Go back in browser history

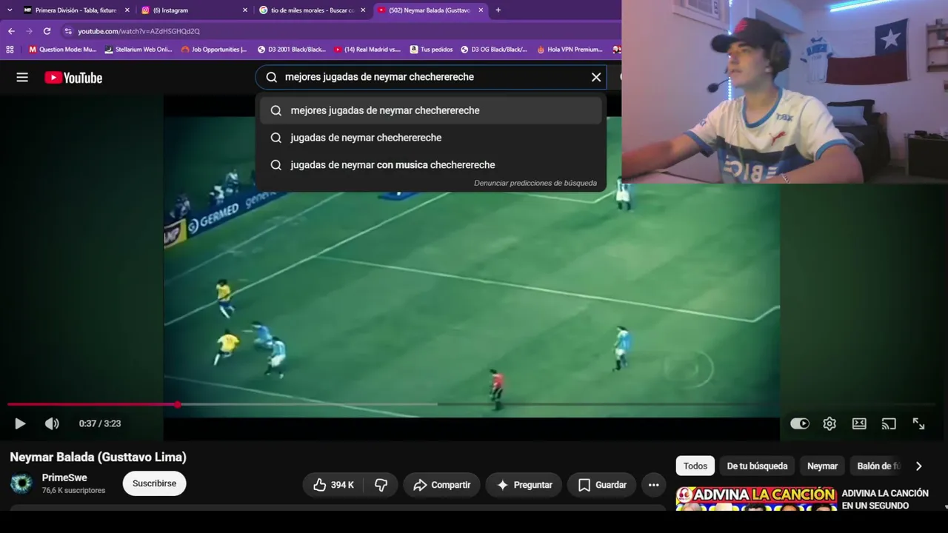click(x=11, y=31)
